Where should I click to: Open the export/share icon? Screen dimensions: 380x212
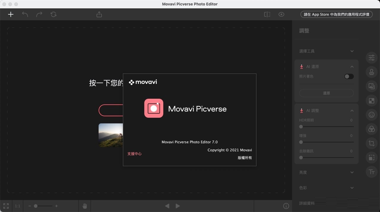[x=99, y=14]
